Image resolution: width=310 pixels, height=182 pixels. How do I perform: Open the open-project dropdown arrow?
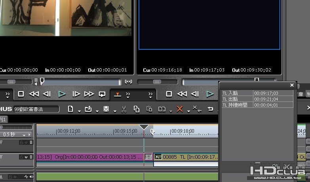point(97,111)
